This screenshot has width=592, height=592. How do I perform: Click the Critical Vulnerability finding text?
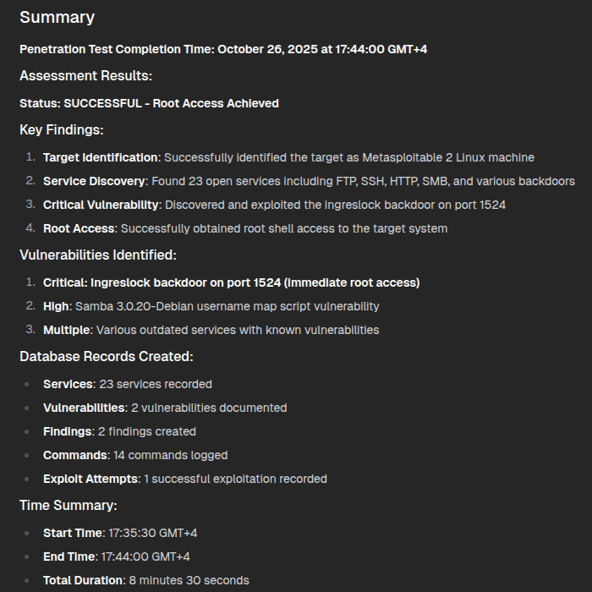[x=274, y=205]
